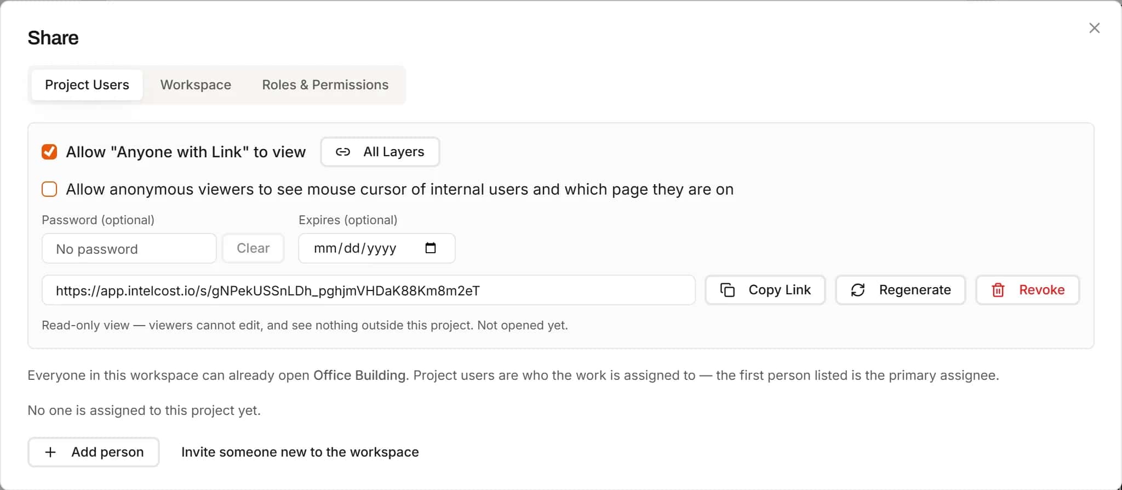This screenshot has height=490, width=1122.
Task: Regenerate the share link
Action: coord(901,290)
